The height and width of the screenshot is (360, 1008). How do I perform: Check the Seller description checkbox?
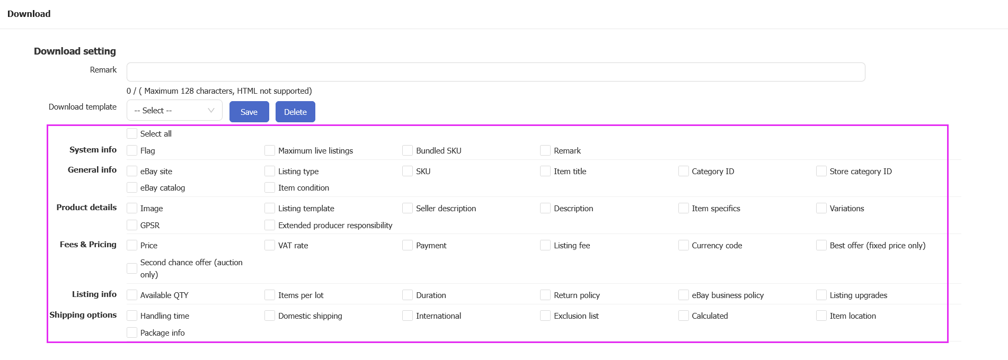[x=408, y=208]
